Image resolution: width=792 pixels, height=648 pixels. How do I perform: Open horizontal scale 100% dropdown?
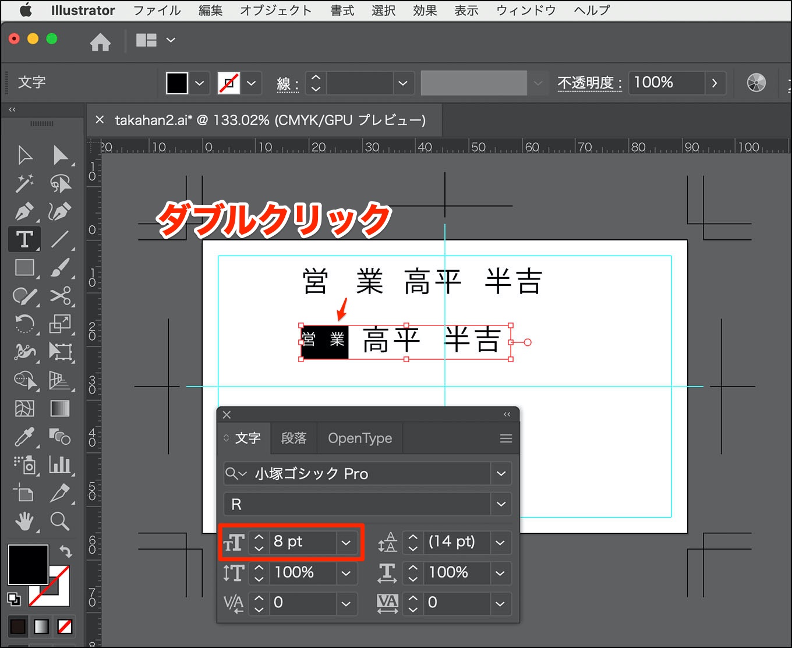(x=500, y=573)
